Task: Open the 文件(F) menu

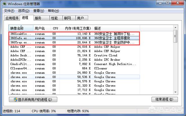Action: click(9, 11)
